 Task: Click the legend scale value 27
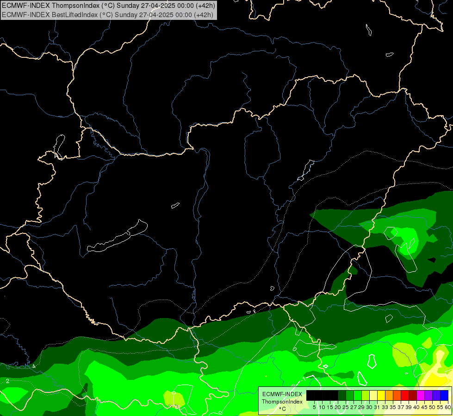354,407
